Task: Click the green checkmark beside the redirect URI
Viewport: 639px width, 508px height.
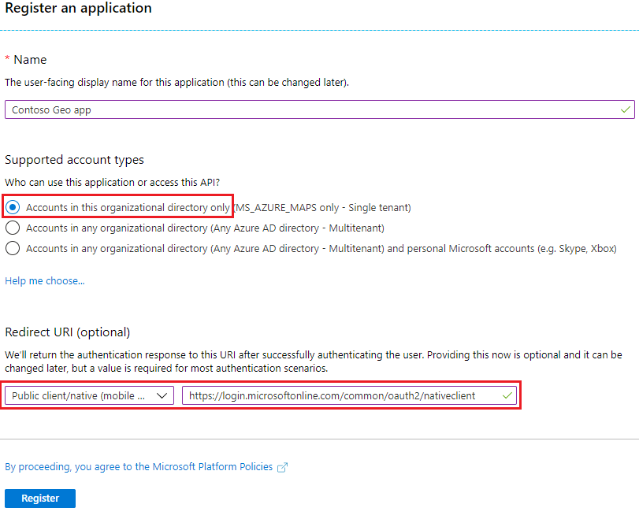Action: (507, 395)
